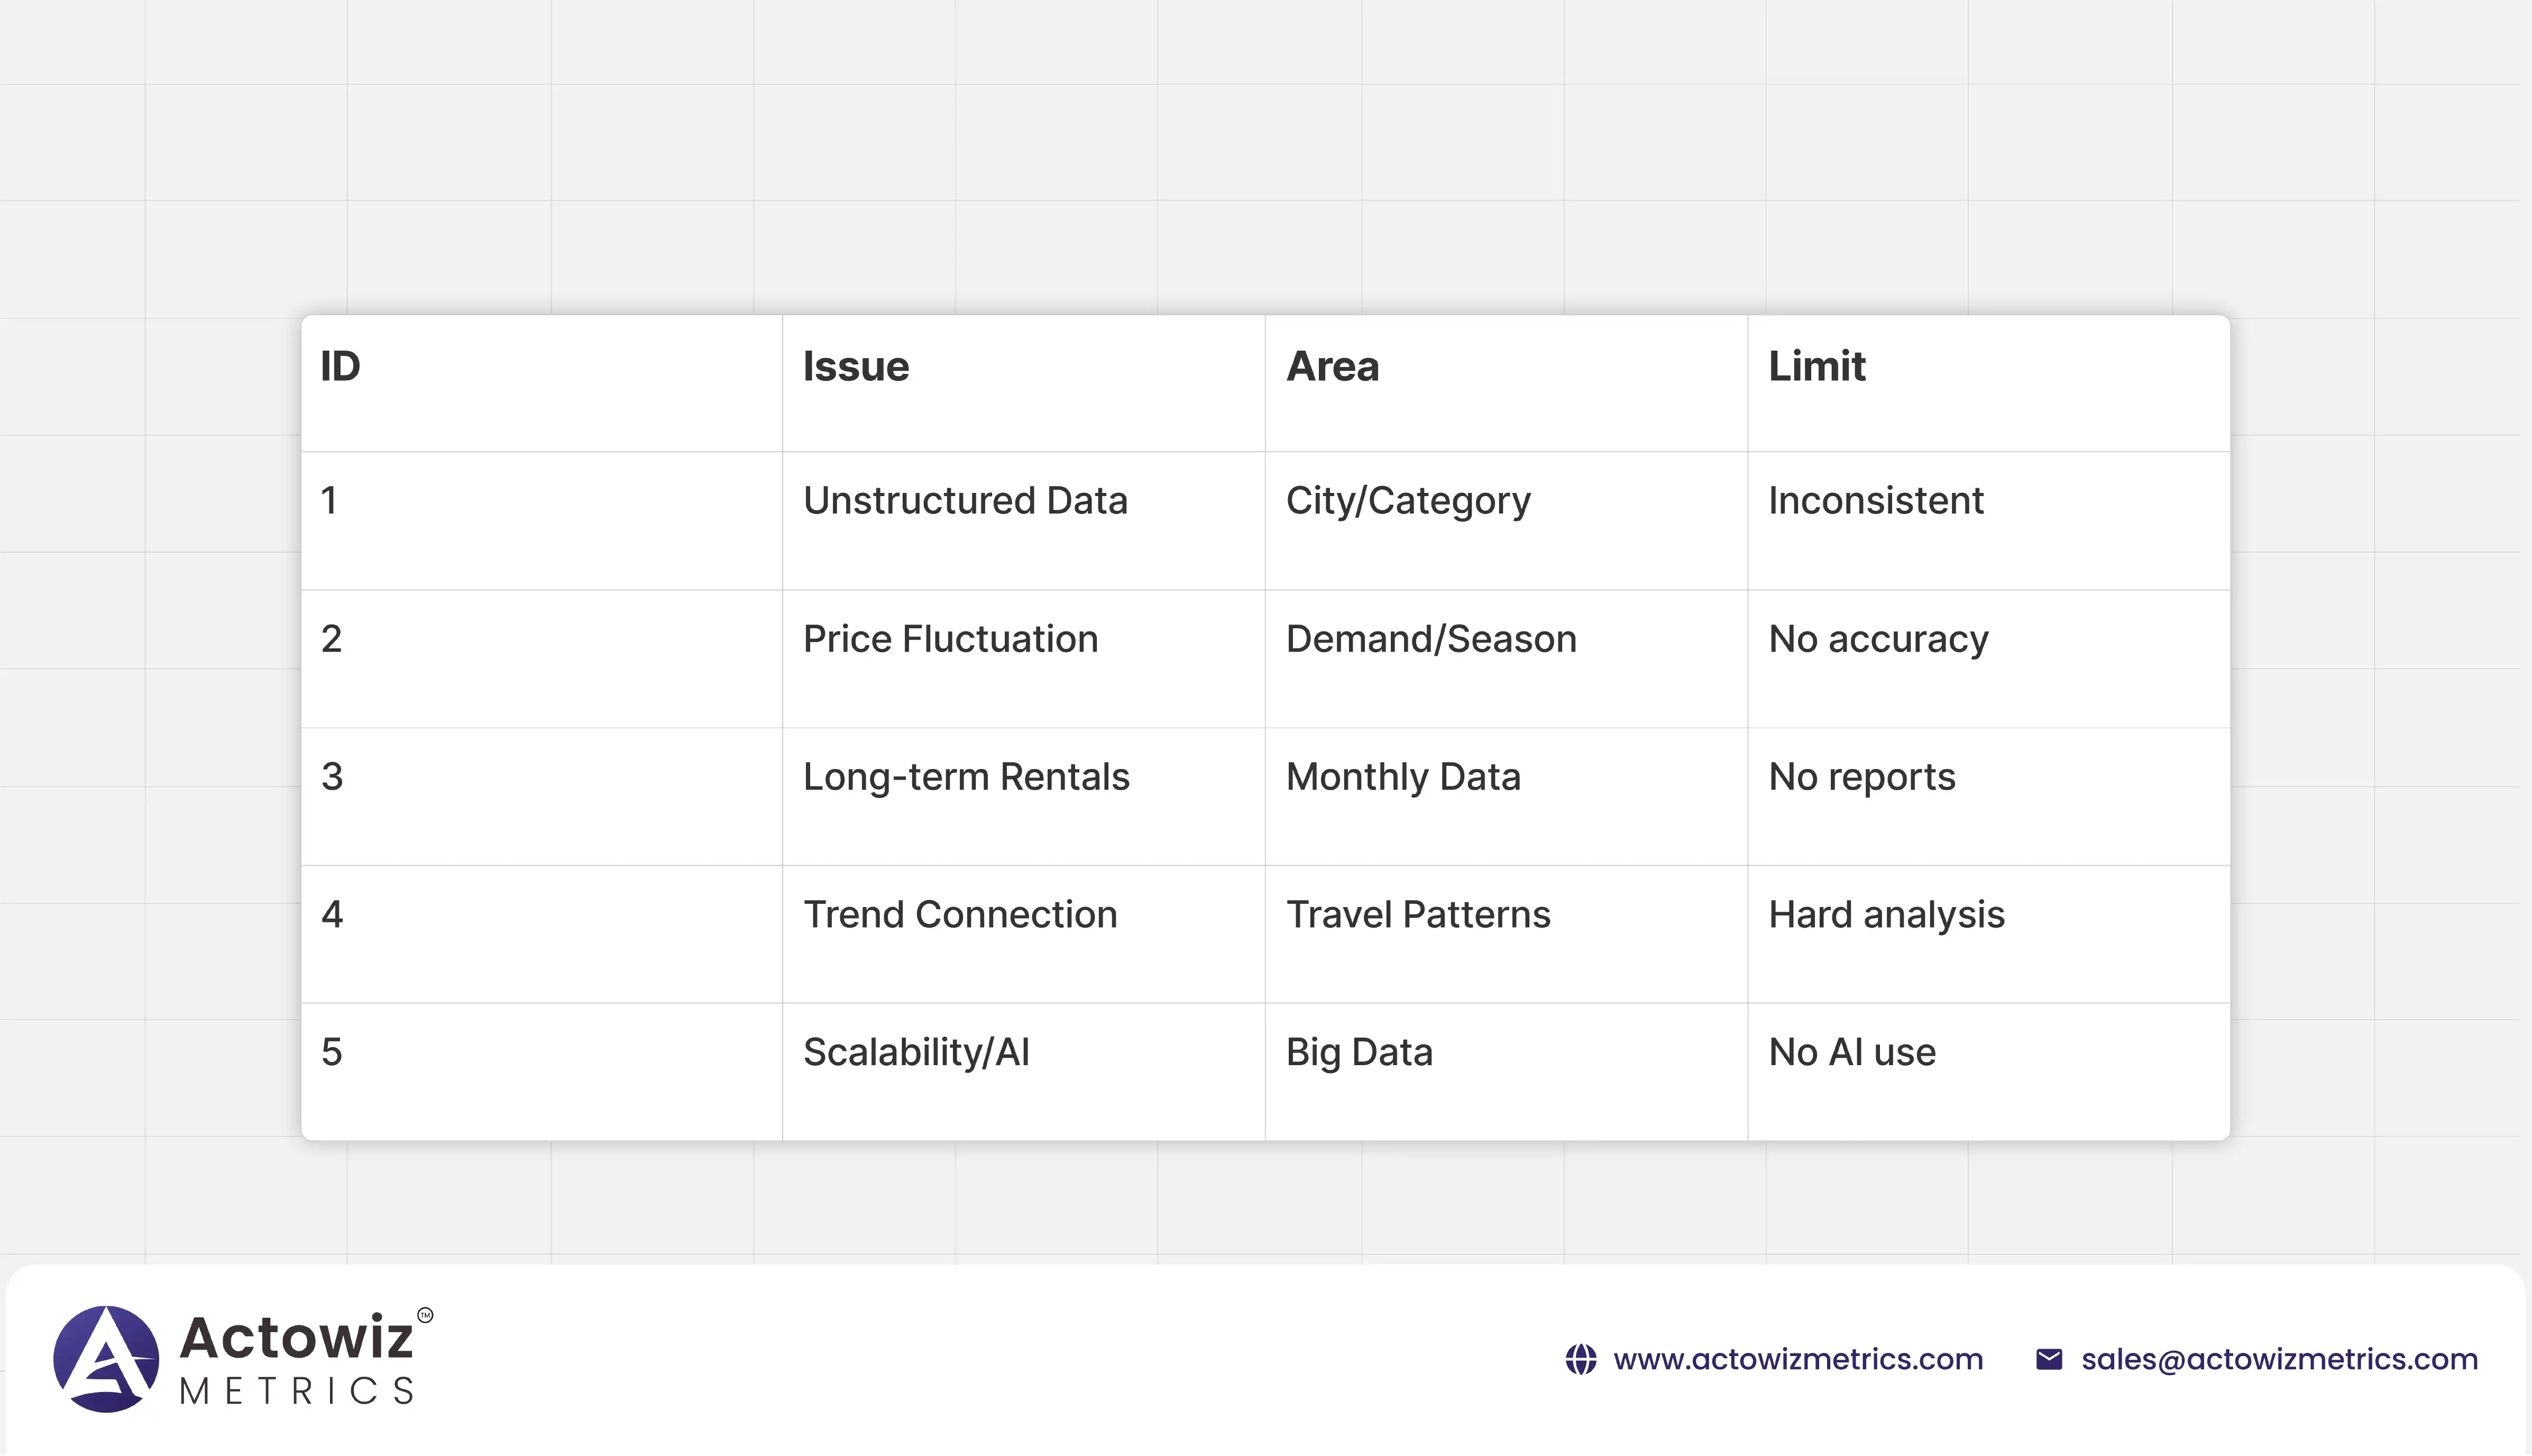Click the No AI use cell
The width and height of the screenshot is (2532, 1456).
coord(1851,1053)
